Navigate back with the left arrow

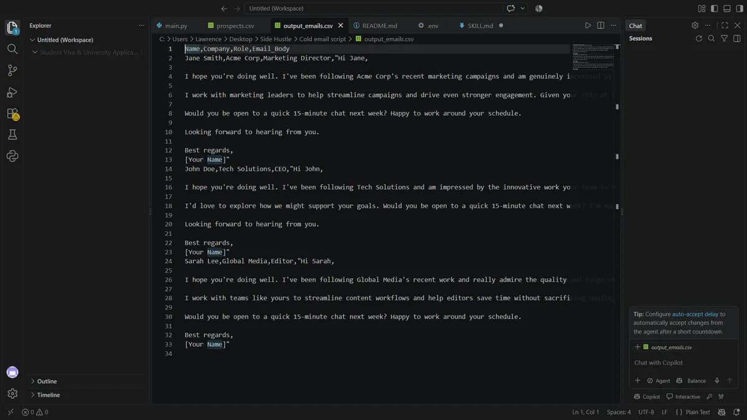(x=224, y=9)
